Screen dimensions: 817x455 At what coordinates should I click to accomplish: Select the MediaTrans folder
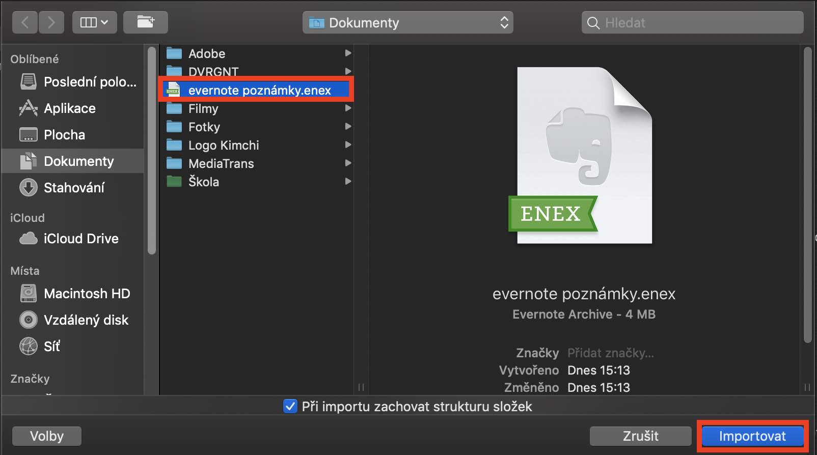257,163
